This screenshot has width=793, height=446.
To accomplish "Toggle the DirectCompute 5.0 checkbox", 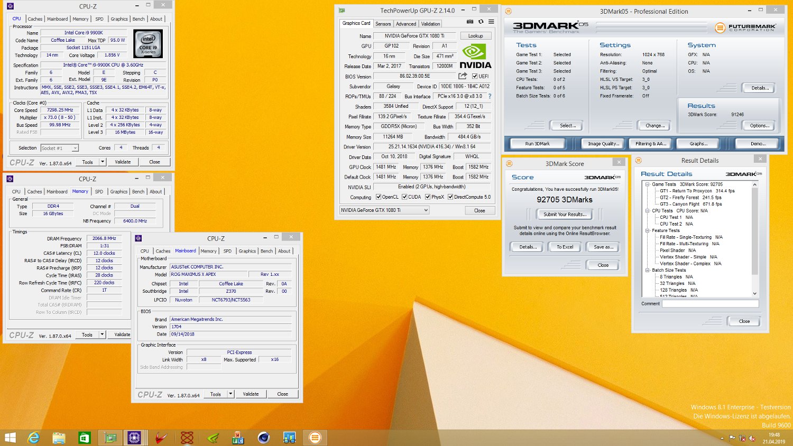I will (x=450, y=197).
